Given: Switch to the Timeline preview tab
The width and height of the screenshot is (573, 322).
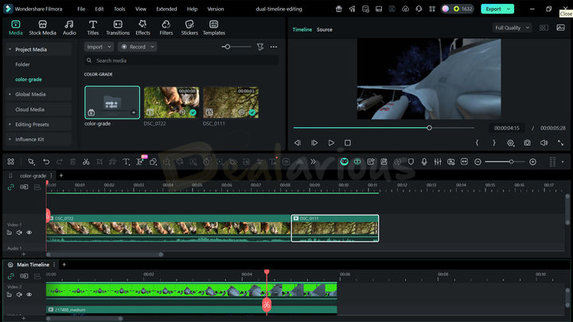Looking at the screenshot, I should point(302,29).
